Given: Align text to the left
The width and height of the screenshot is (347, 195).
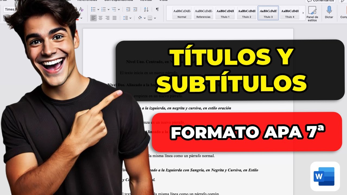Looking at the screenshot, I should click(94, 18).
